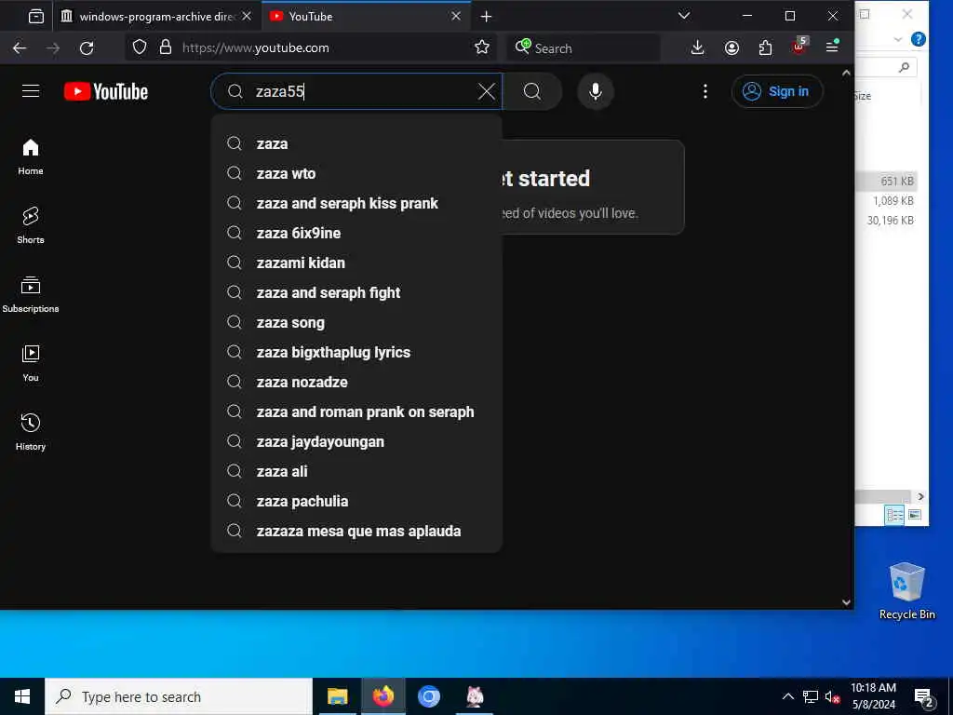Choose 'zaza and seraph kiss prank' suggestion
Viewport: 953px width, 715px height.
click(x=356, y=203)
